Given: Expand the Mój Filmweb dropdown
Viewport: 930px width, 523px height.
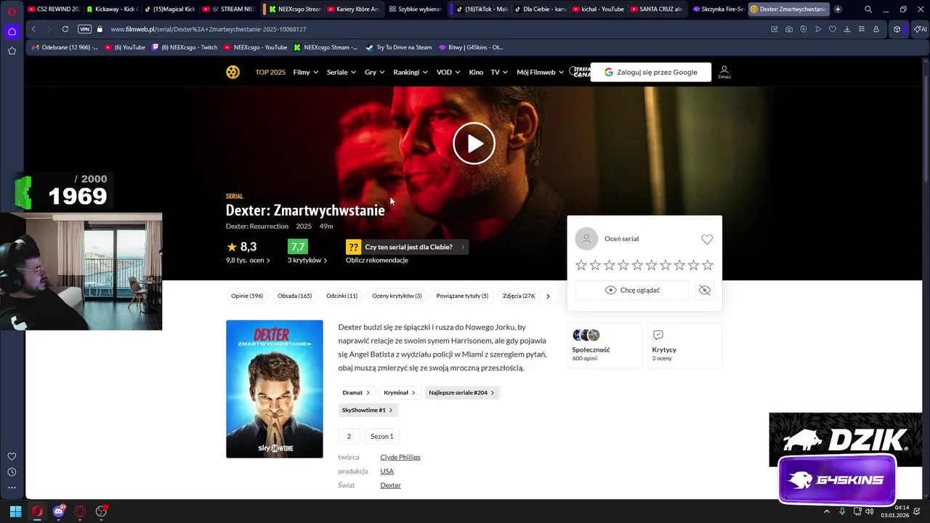Looking at the screenshot, I should [x=541, y=72].
